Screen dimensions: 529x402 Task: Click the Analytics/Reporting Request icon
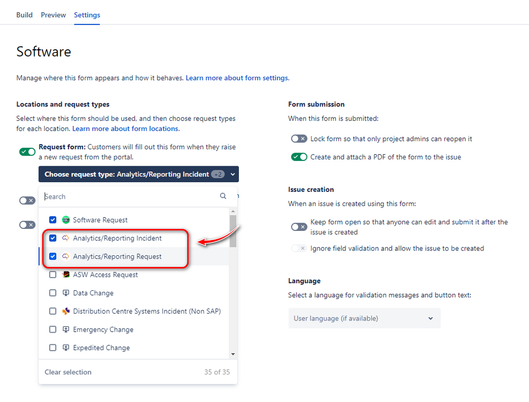pos(66,256)
